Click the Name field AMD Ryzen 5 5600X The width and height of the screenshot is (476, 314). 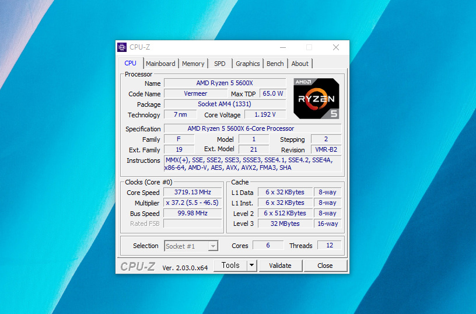tap(225, 83)
